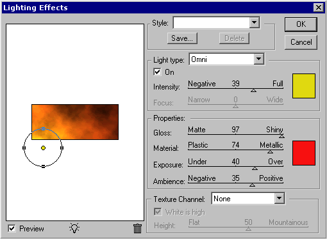Viewport: 327px width, 239px height.
Task: Click the Exposure slider thumb
Action: (x=255, y=168)
